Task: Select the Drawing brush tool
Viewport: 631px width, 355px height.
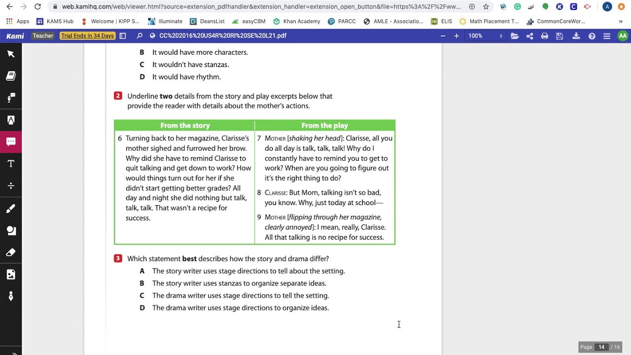Action: tap(11, 209)
